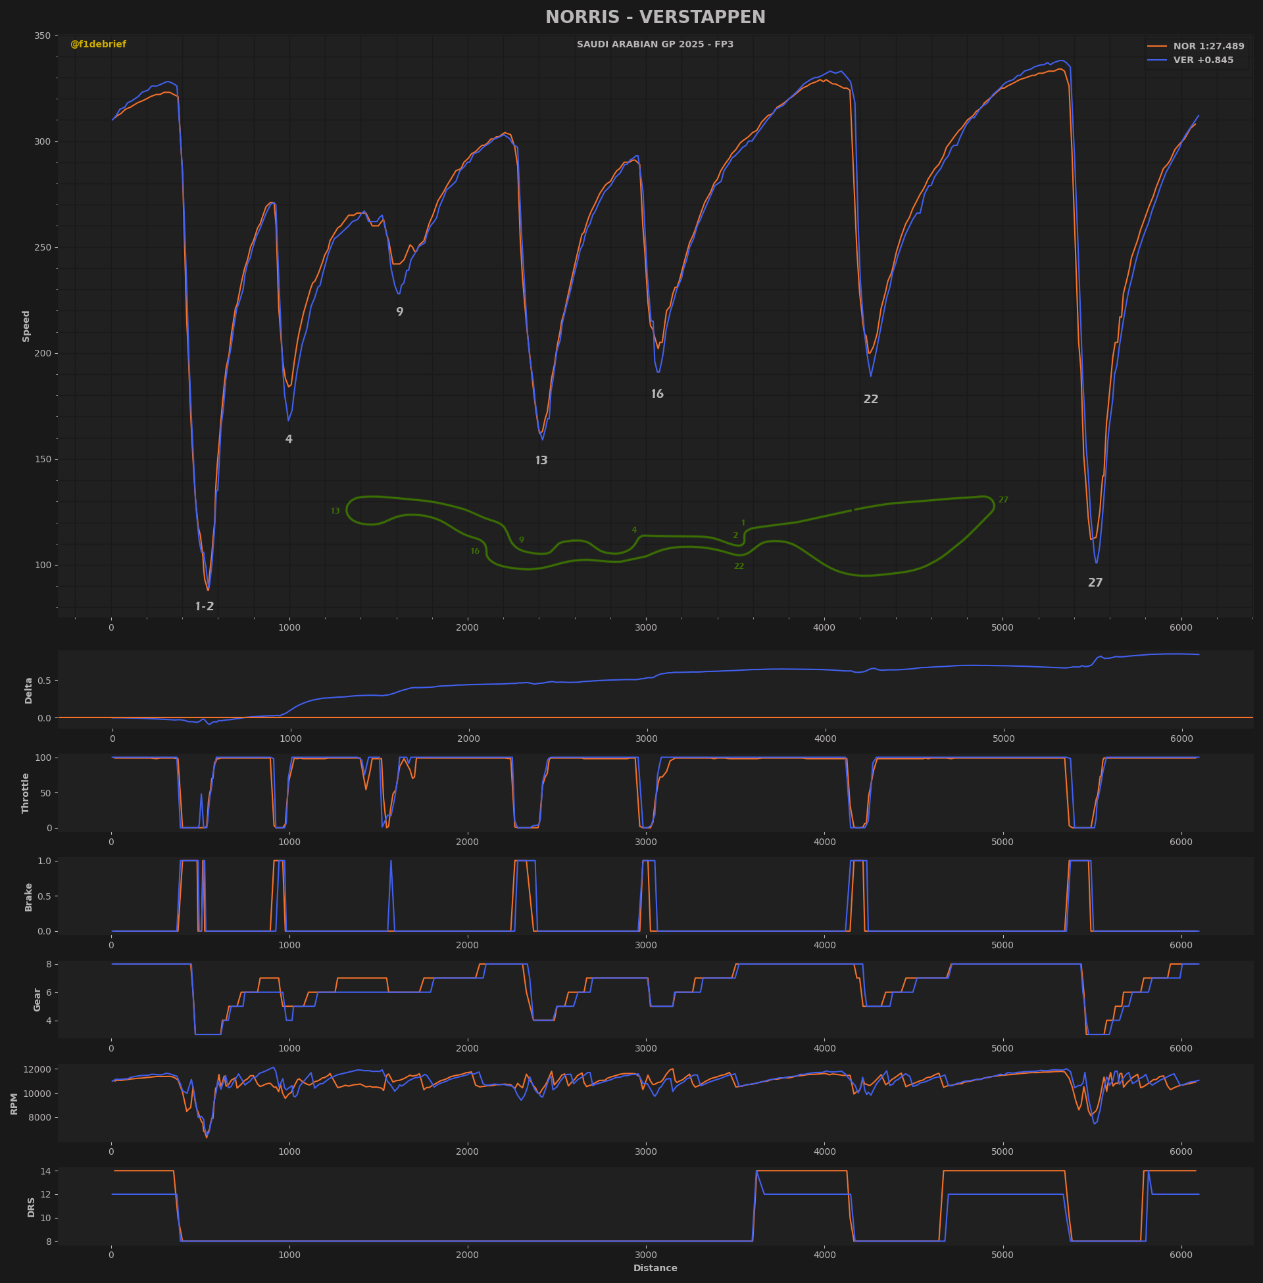Viewport: 1263px width, 1283px height.
Task: Click the green "1" marker on the track map
Action: 743,523
